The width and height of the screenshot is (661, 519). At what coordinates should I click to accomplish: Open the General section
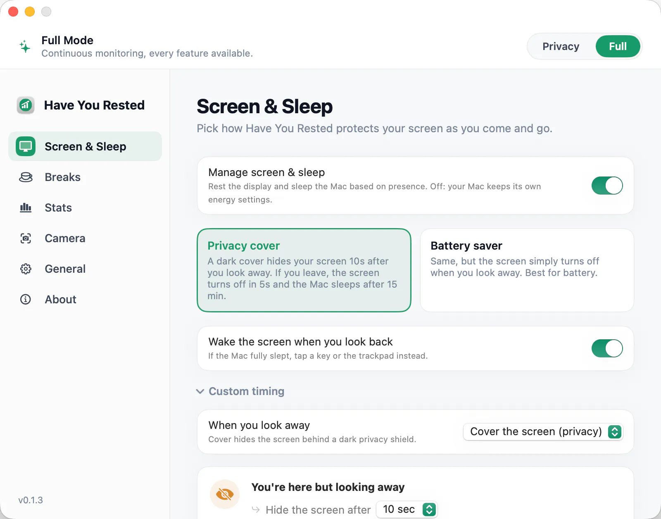tap(85, 269)
